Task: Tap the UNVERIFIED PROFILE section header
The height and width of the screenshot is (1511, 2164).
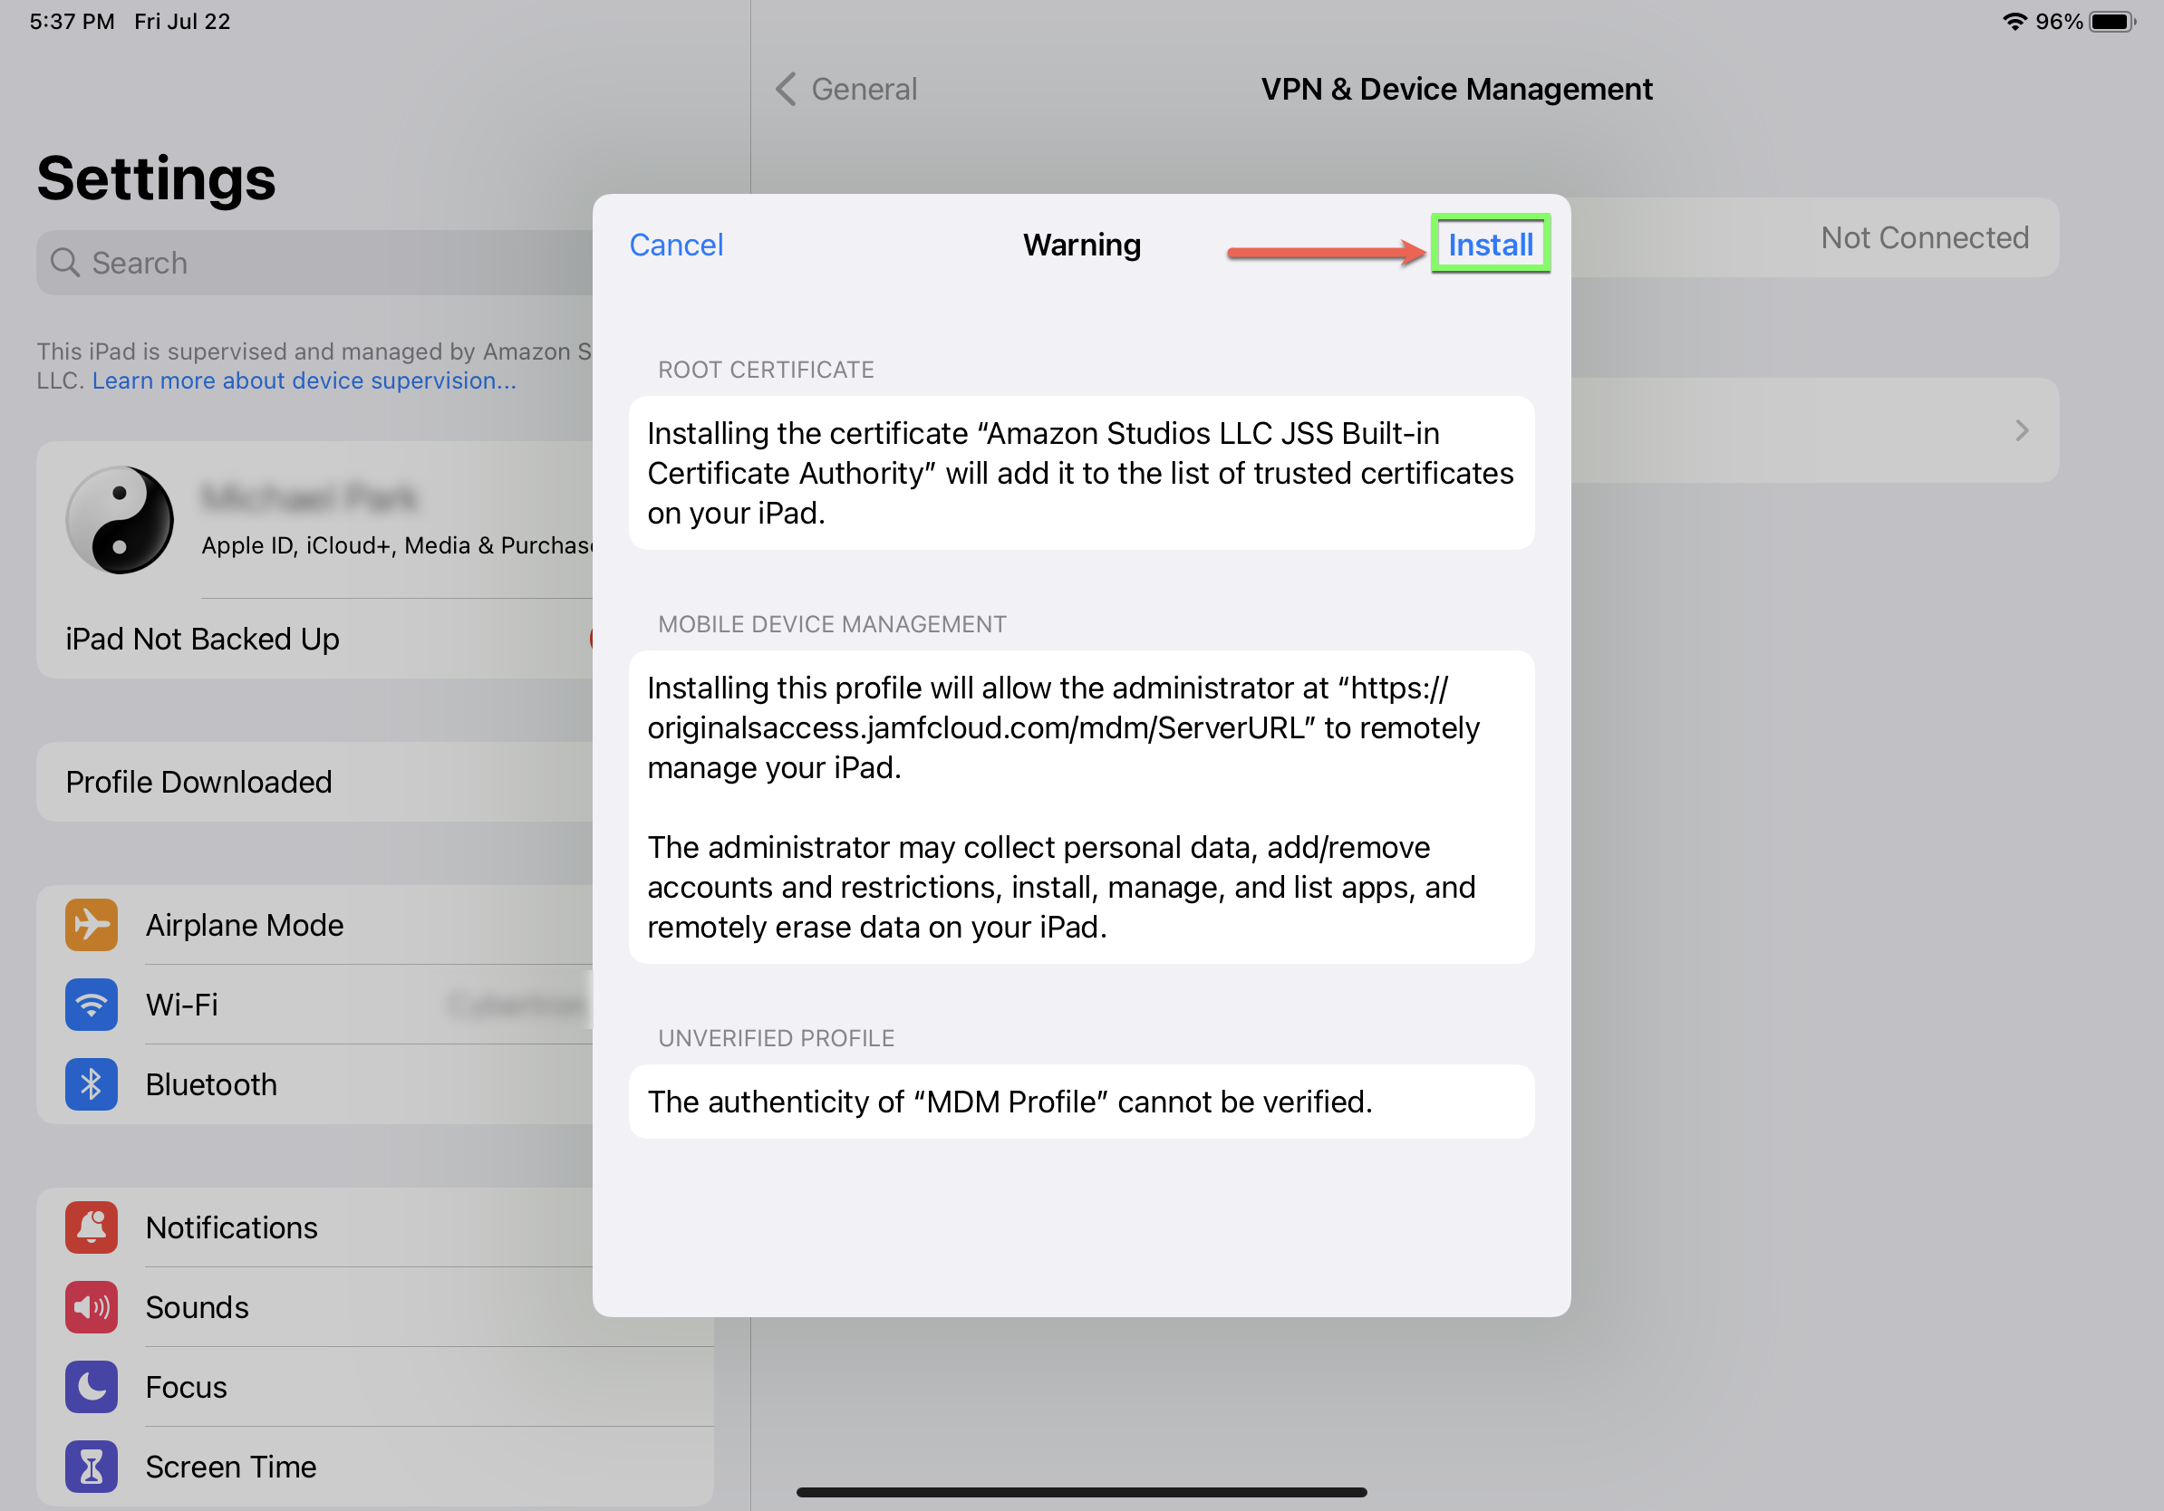Action: point(776,1037)
